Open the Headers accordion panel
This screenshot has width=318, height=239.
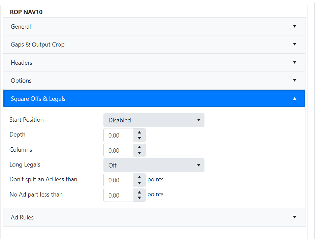[154, 62]
